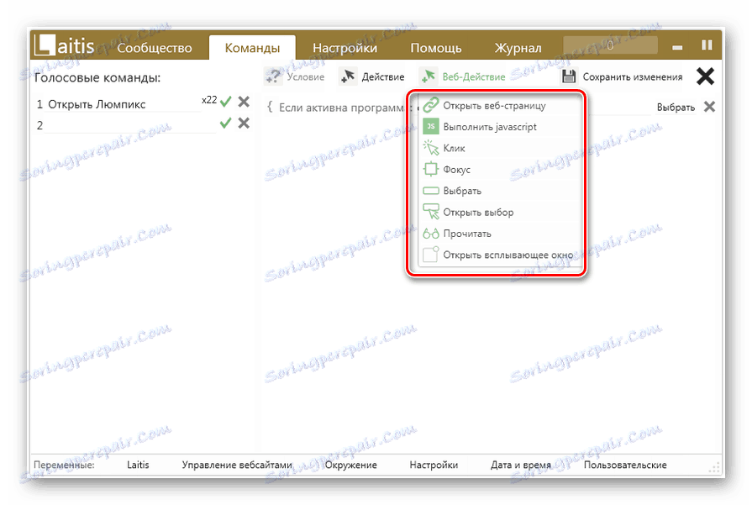Click the Клик cursor icon
The height and width of the screenshot is (505, 752).
(431, 148)
